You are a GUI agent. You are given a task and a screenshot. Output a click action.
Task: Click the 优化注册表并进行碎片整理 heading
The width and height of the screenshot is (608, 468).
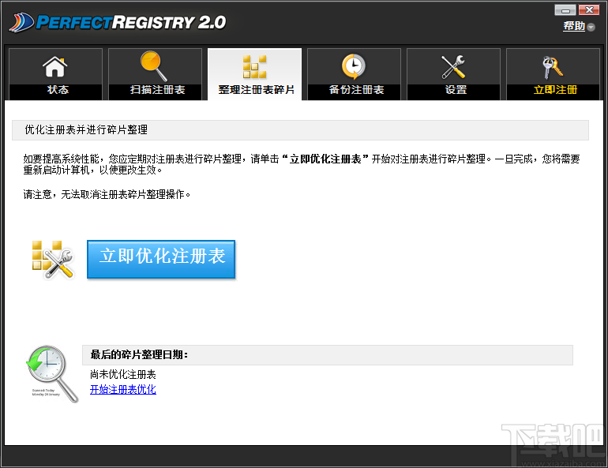[x=86, y=129]
